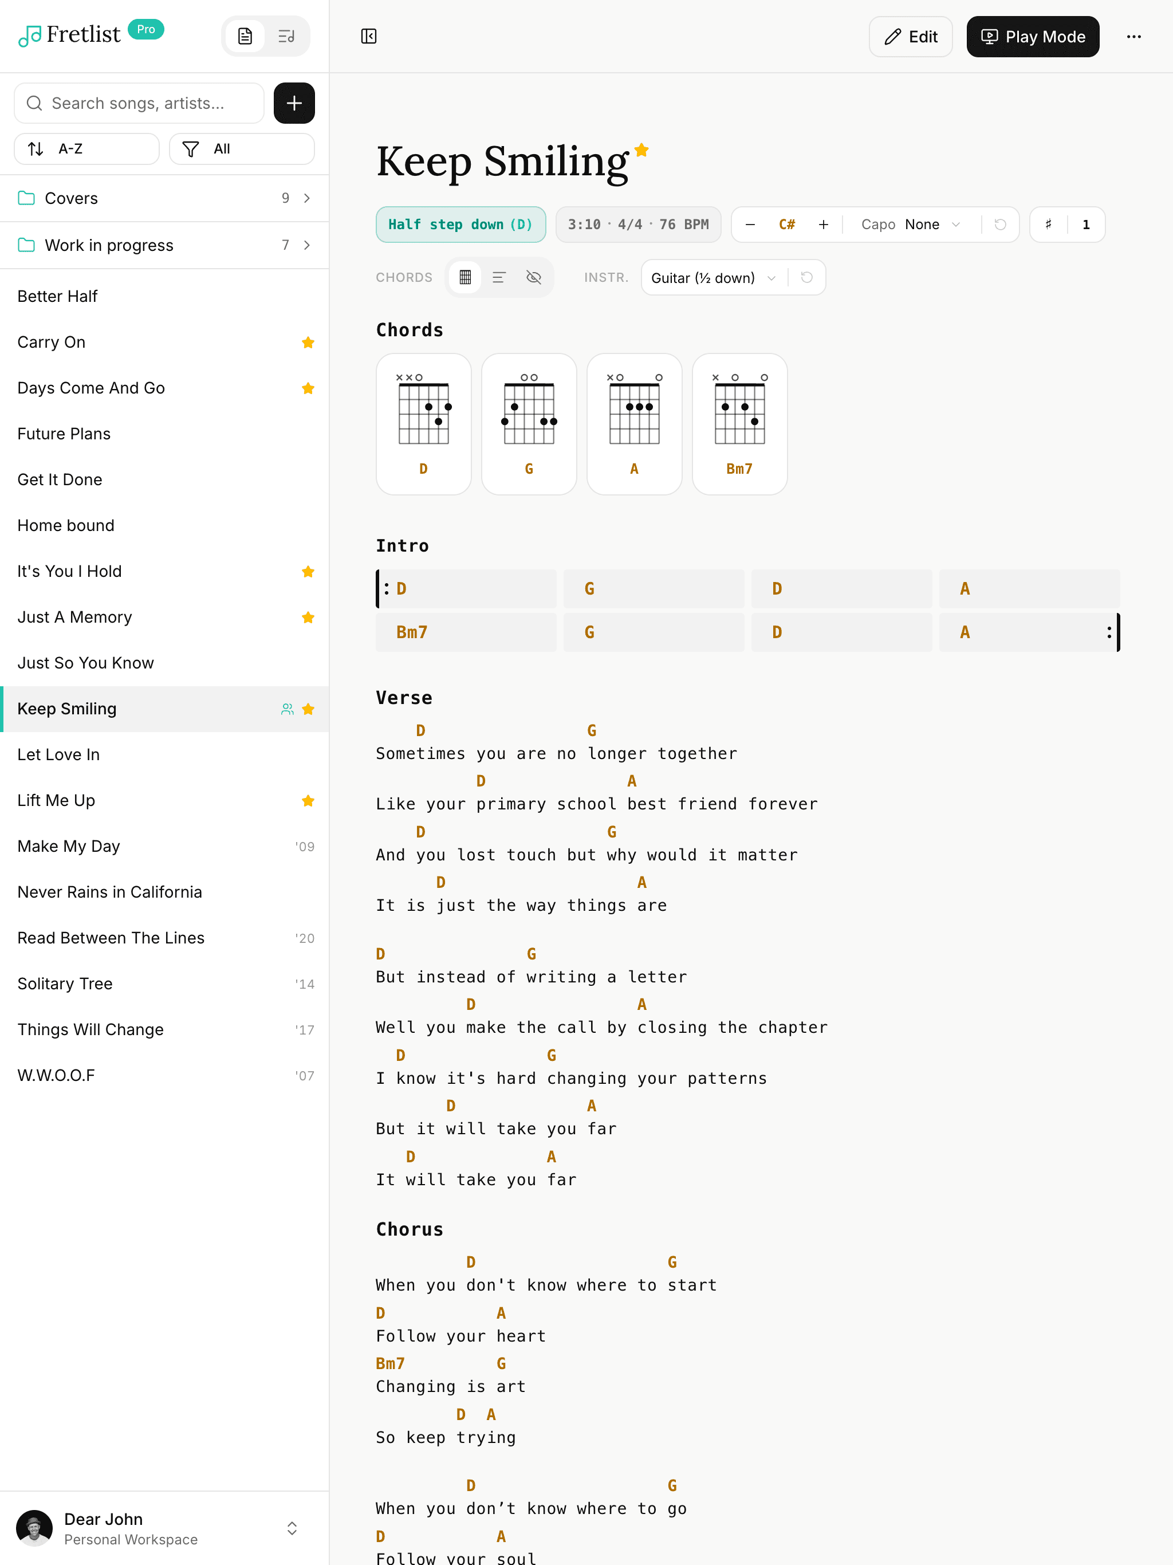The image size is (1173, 1565).
Task: Click the Dear John profile avatar
Action: point(34,1528)
